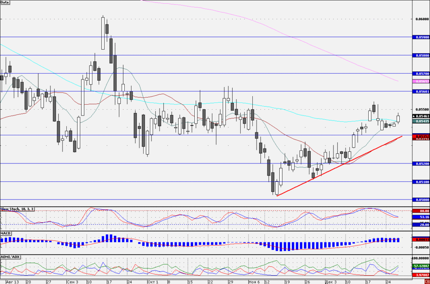Click the MACD indicator panel label
Screen dimensions: 430x284
click(x=6, y=233)
